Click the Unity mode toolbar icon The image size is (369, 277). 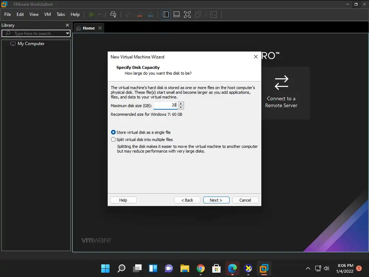pos(199,14)
